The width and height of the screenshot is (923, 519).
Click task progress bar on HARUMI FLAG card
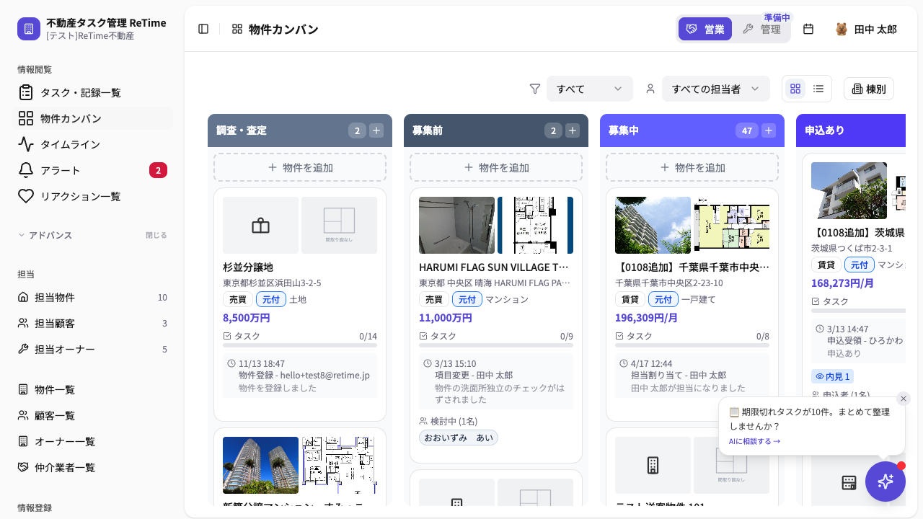[496, 345]
